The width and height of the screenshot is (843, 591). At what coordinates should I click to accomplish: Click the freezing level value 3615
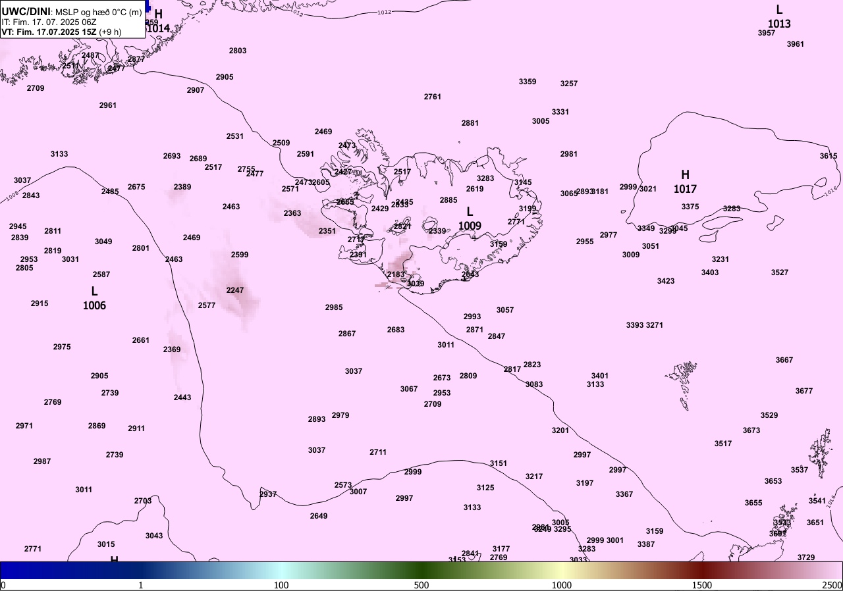[x=829, y=156]
